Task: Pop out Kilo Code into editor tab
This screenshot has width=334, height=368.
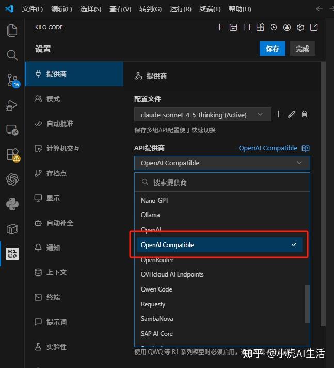Action: (x=314, y=27)
